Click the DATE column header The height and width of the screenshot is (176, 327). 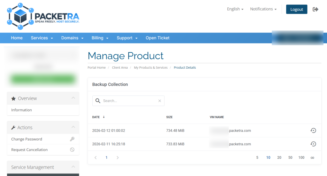coord(96,117)
